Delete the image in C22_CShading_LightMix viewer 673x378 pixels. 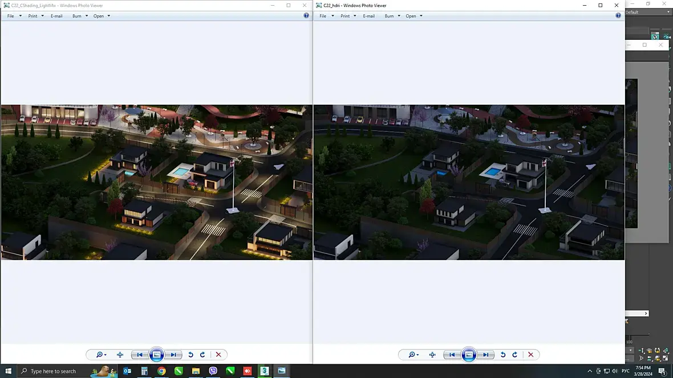point(218,355)
